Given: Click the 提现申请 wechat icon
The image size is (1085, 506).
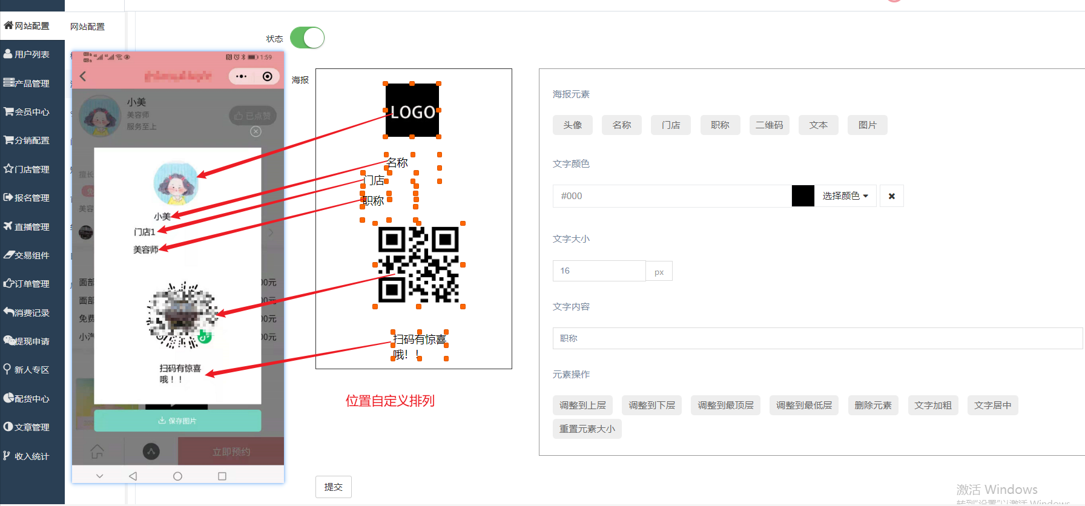Looking at the screenshot, I should [9, 341].
